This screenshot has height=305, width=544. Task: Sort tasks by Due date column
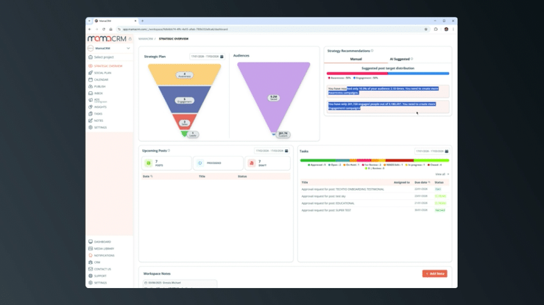coord(421,182)
